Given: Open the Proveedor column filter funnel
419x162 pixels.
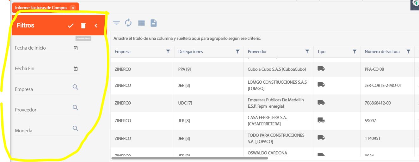Looking at the screenshot, I should click(x=307, y=51).
